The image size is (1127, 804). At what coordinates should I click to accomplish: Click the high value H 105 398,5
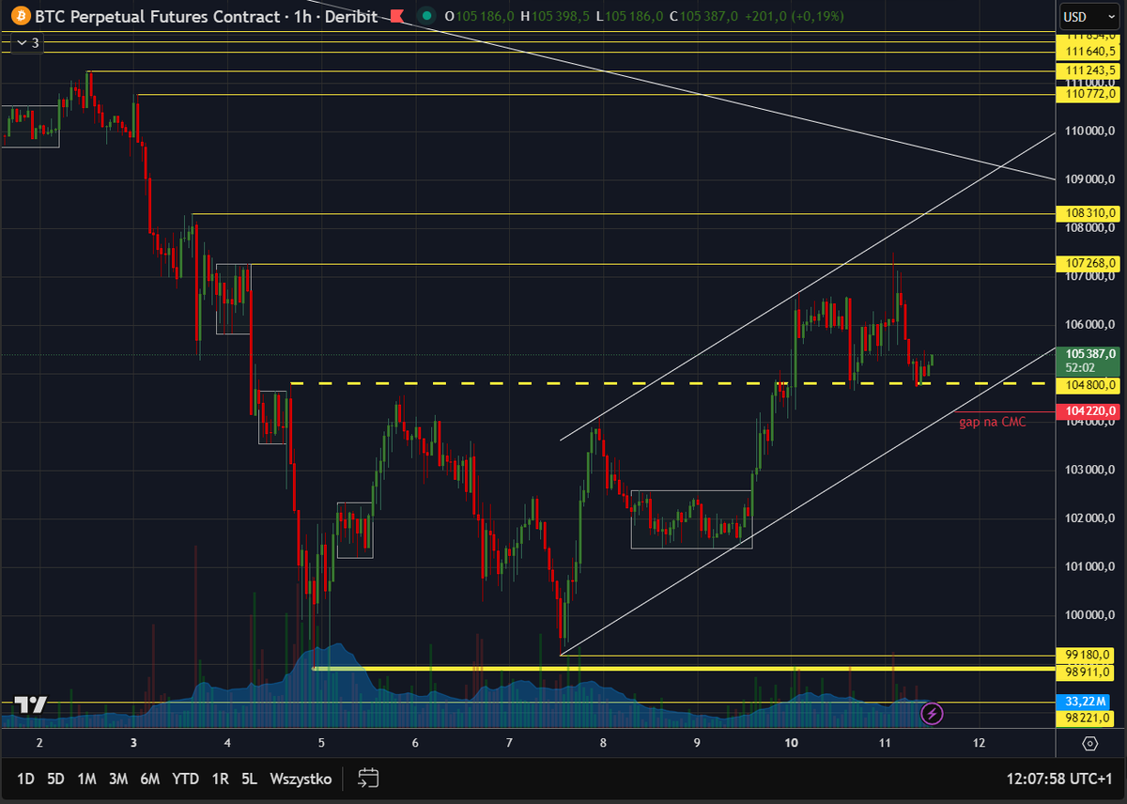[555, 16]
